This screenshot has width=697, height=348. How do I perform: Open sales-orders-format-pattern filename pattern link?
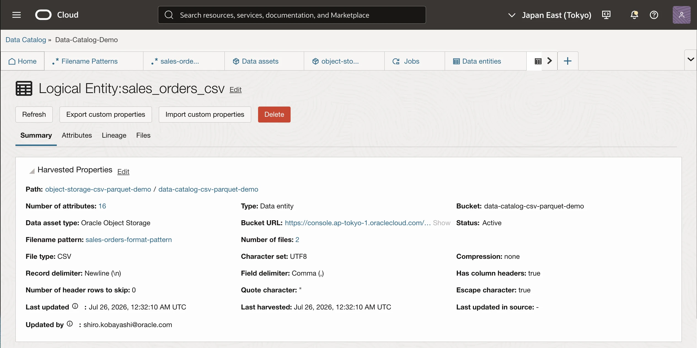click(128, 240)
